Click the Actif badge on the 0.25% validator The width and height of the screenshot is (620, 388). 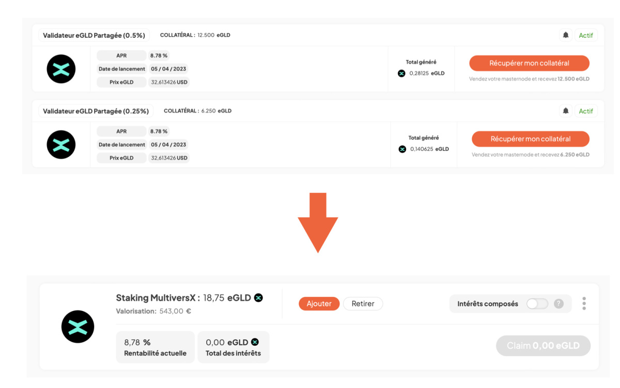coord(586,111)
